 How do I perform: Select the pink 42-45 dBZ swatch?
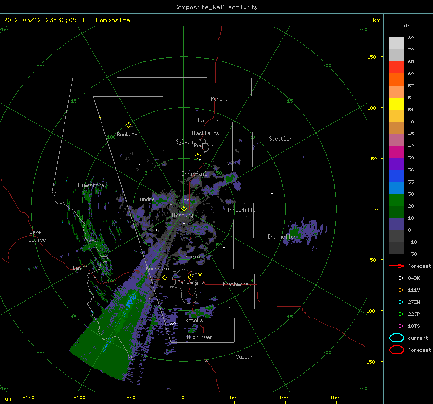(x=396, y=139)
